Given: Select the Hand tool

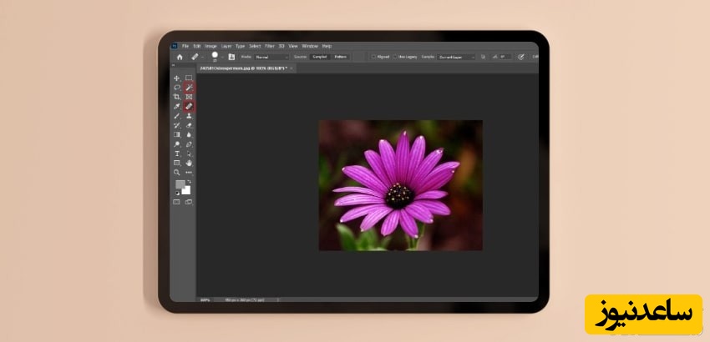Looking at the screenshot, I should (x=189, y=163).
